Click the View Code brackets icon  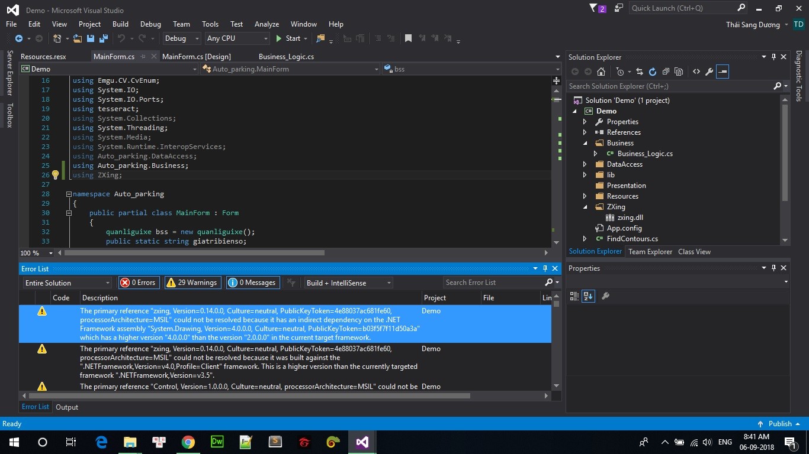coord(696,72)
